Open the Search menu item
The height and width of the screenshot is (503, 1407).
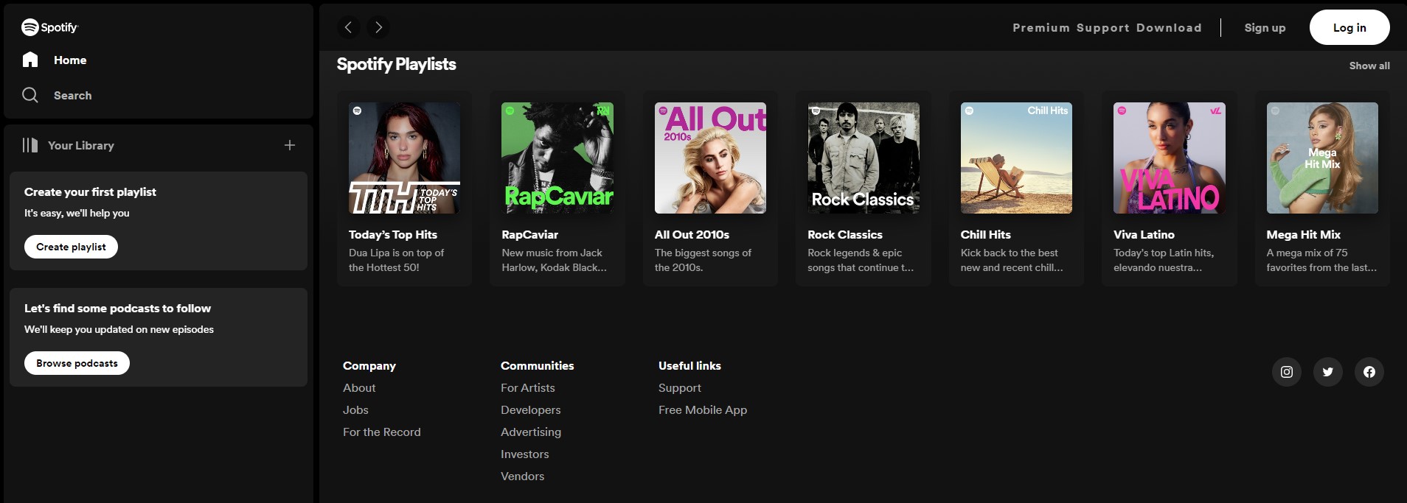(73, 96)
